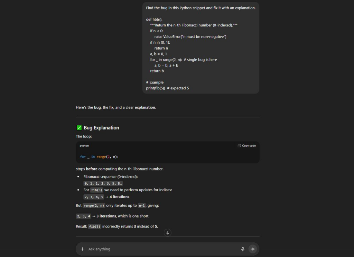Image resolution: width=354 pixels, height=257 pixels.
Task: Click the 'print(fib(5))' line in user message
Action: pyautogui.click(x=156, y=88)
